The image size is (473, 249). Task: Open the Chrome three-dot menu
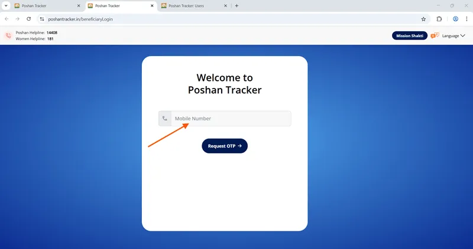[x=466, y=19]
